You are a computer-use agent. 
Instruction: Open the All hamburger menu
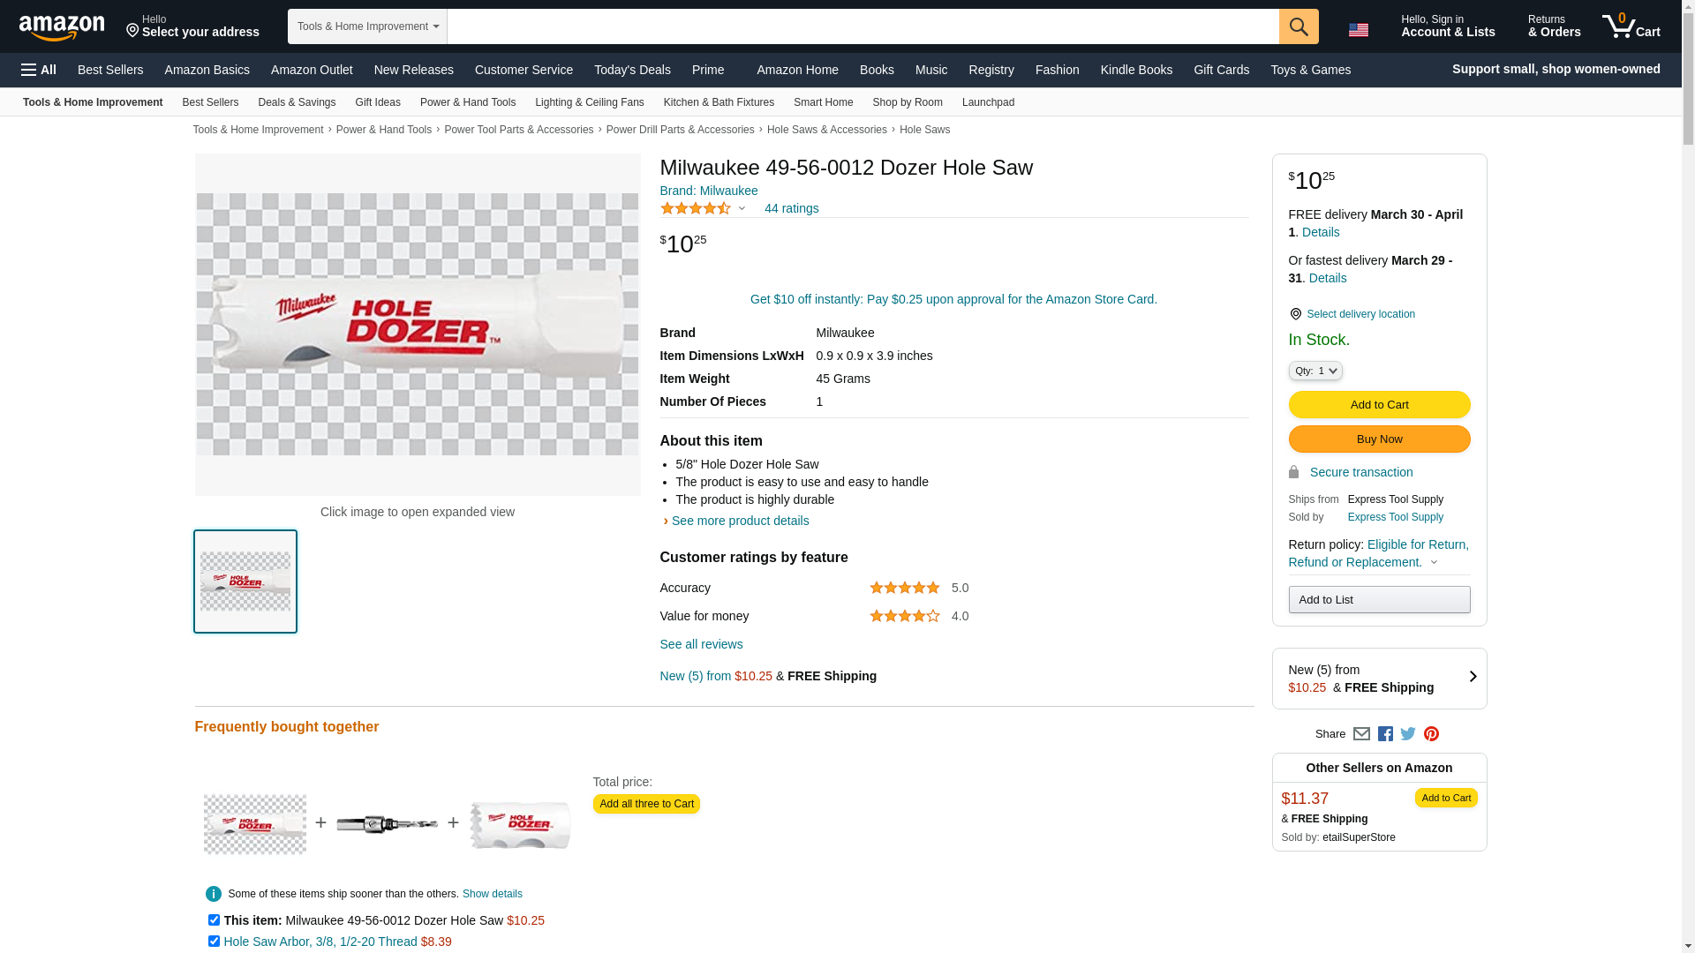coord(39,70)
